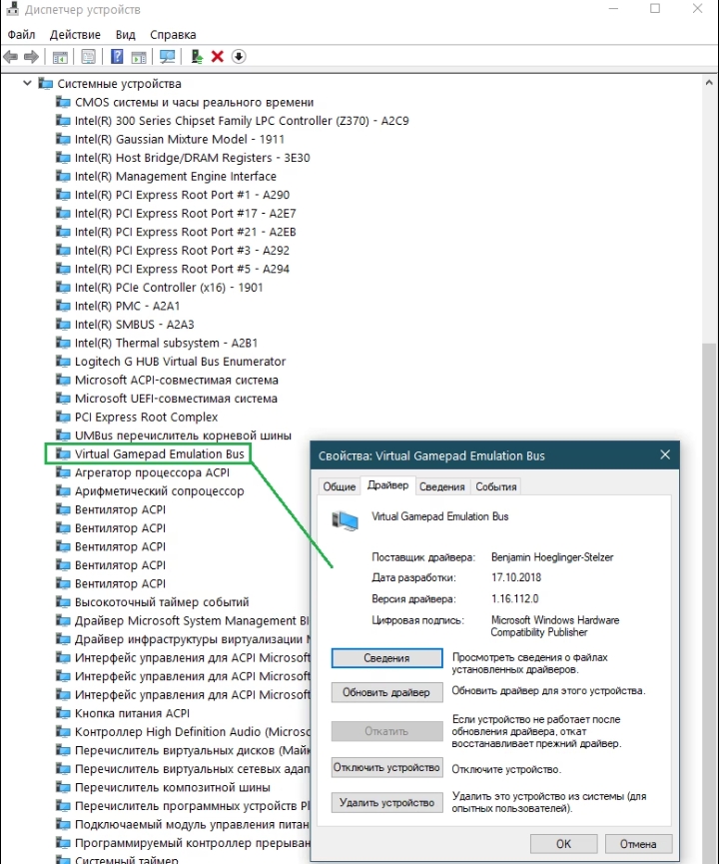
Task: Switch to the Общие tab
Action: click(x=339, y=486)
